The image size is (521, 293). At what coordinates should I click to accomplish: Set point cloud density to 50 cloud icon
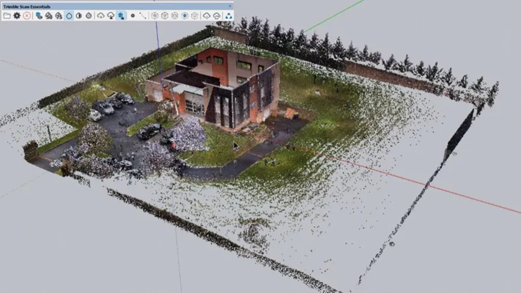(x=49, y=16)
